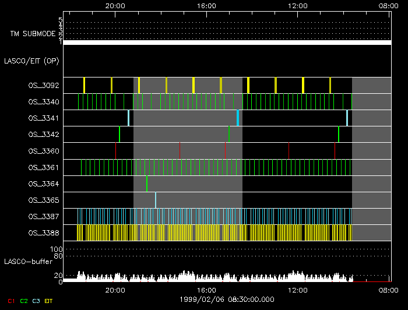Click the 16:00 label on top axis
The height and width of the screenshot is (310, 408).
(x=207, y=5)
